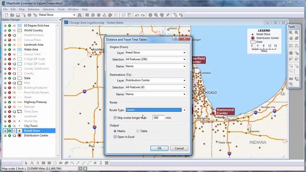Open the Dataview menu
The width and height of the screenshot is (306, 172).
point(33,10)
